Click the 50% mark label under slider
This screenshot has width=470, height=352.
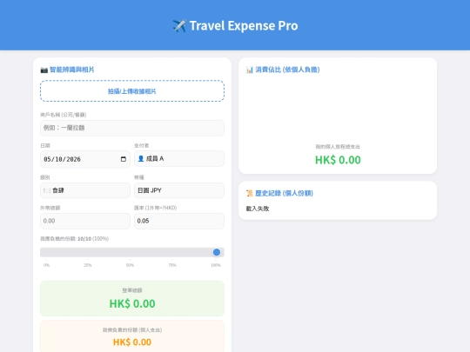click(x=130, y=265)
